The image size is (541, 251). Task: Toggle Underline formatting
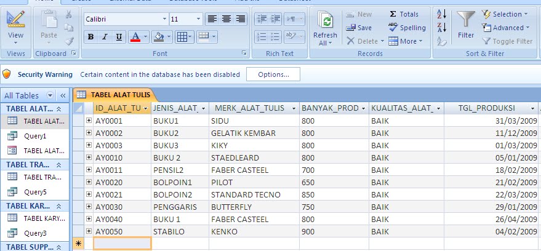(119, 37)
